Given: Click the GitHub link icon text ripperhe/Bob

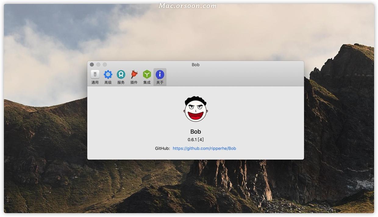Looking at the screenshot, I should [204, 148].
